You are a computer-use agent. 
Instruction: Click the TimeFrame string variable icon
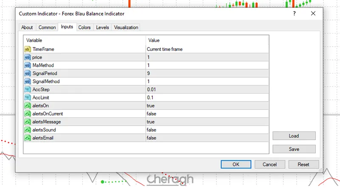(28, 49)
